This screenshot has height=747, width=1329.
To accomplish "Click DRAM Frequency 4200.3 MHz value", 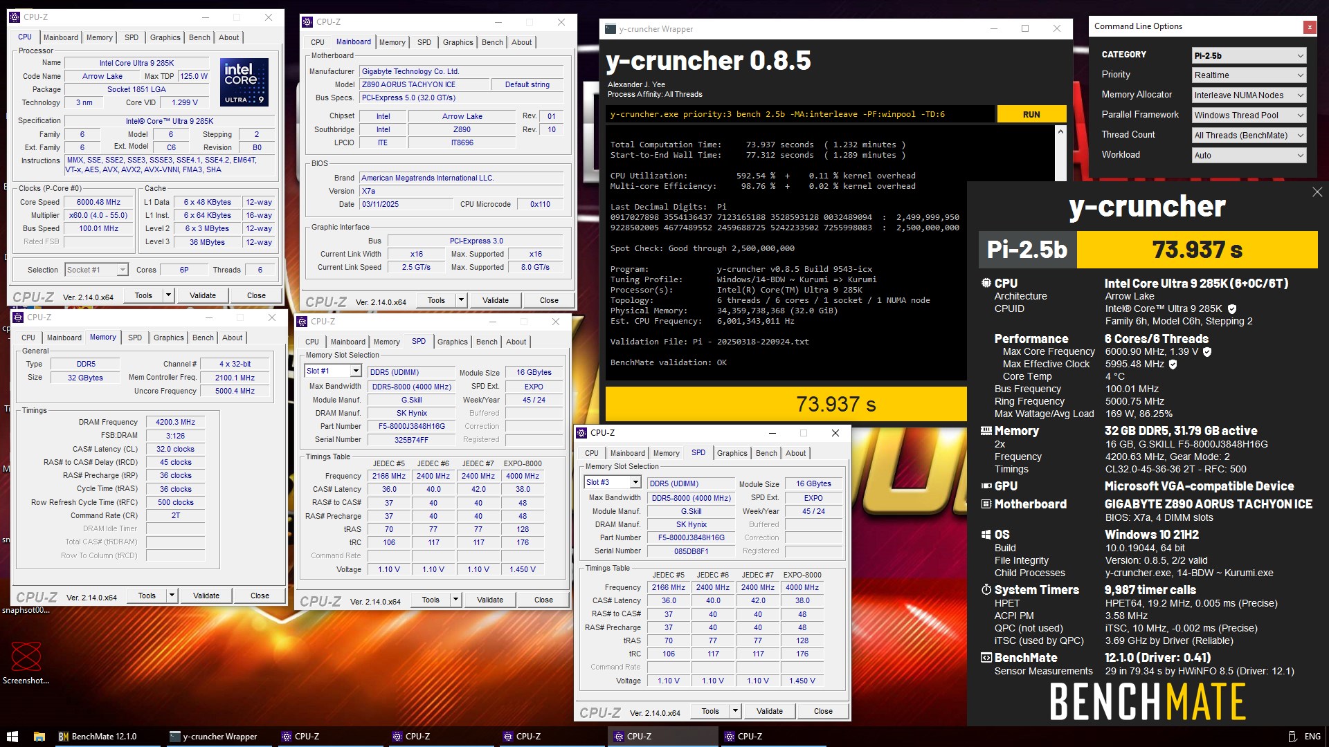I will point(175,422).
